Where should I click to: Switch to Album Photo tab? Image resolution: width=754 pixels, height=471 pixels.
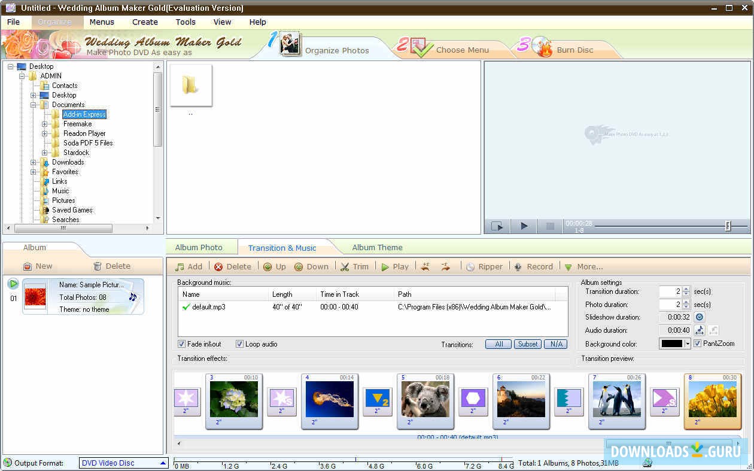pos(199,248)
